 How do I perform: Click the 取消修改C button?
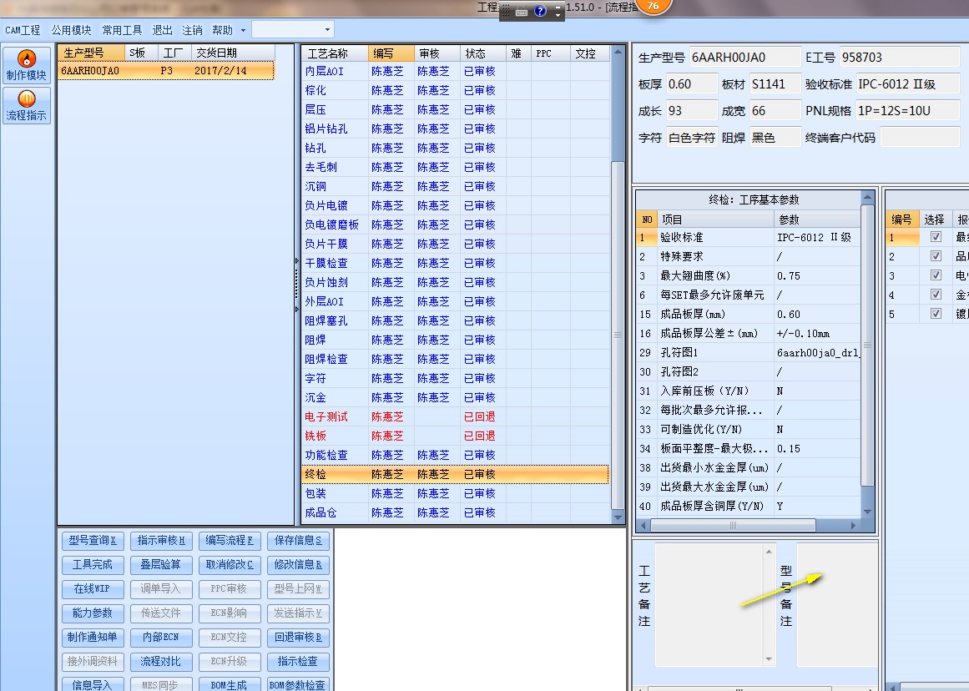pos(230,565)
